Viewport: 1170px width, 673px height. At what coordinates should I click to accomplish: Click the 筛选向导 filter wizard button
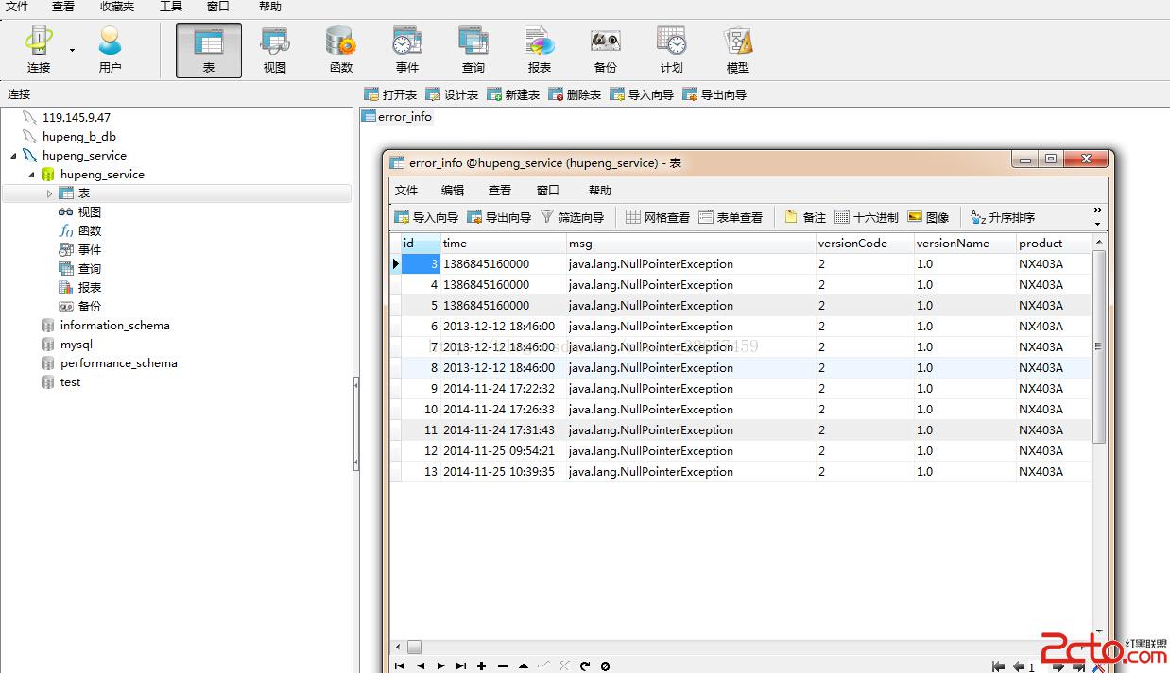572,217
